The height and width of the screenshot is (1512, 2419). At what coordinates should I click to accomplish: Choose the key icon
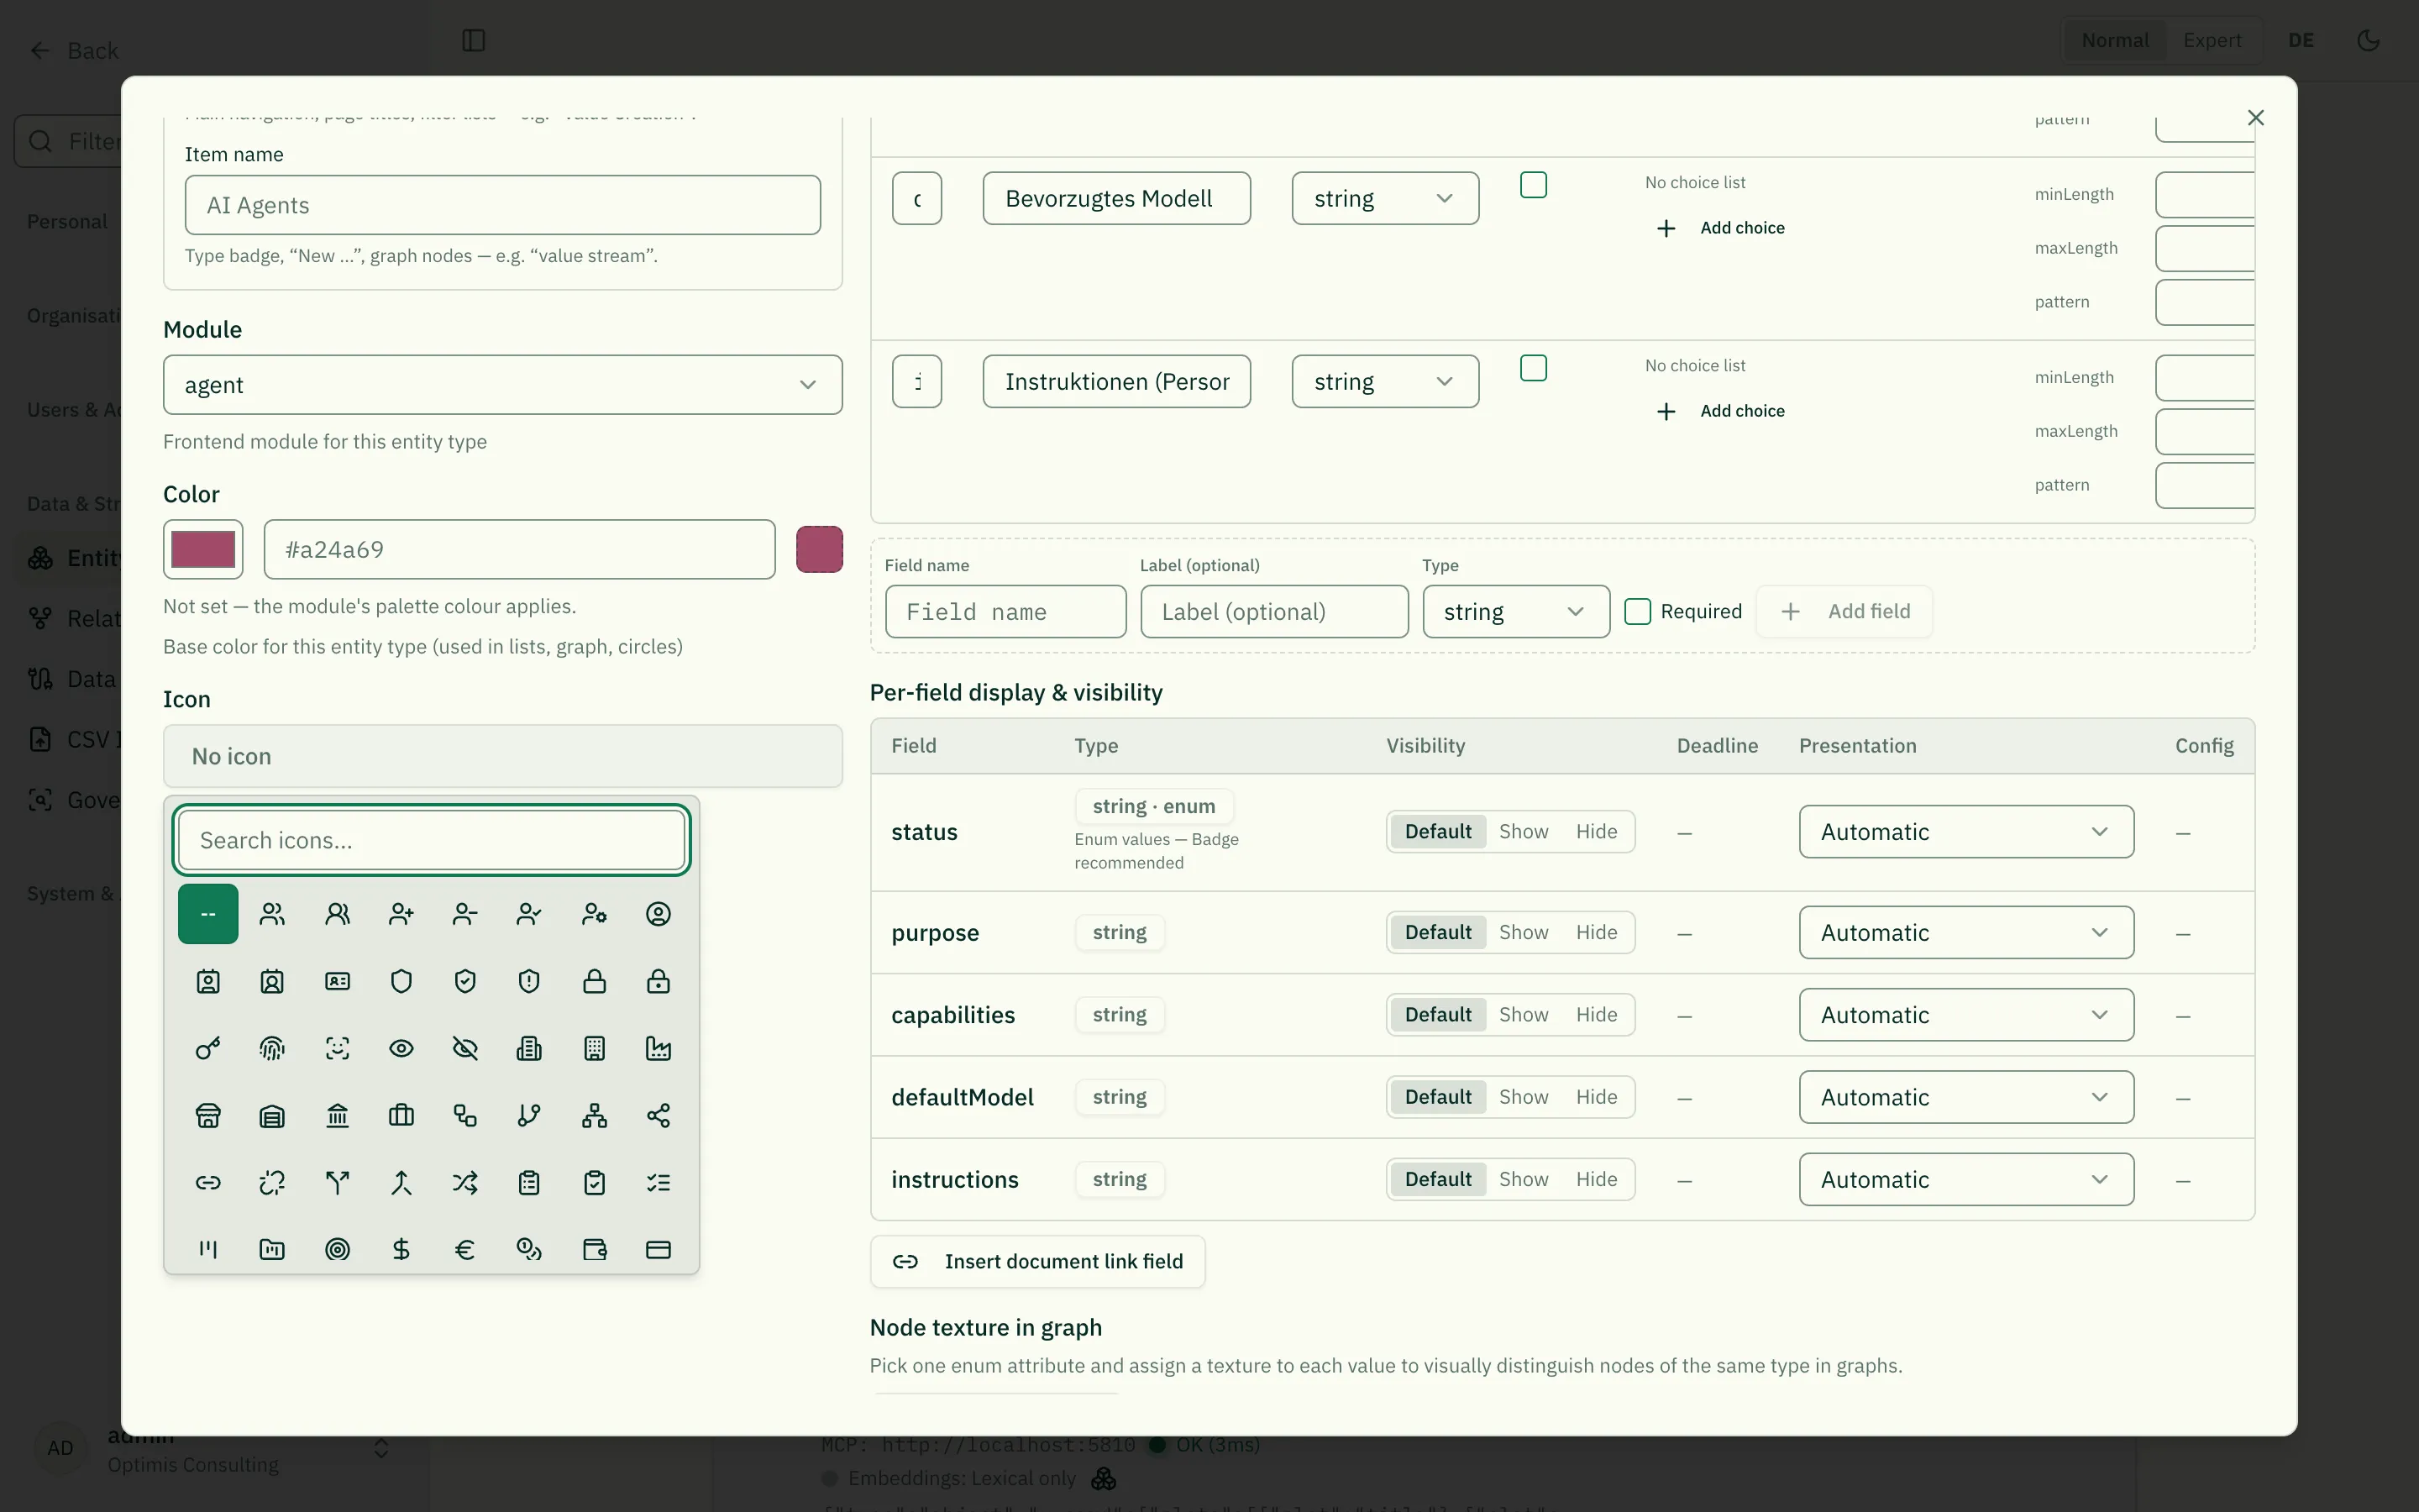click(x=208, y=1047)
